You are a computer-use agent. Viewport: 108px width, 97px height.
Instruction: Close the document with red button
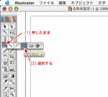click(5, 9)
